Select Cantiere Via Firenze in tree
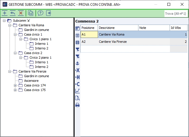This screenshot has width=189, height=137. 32,71
